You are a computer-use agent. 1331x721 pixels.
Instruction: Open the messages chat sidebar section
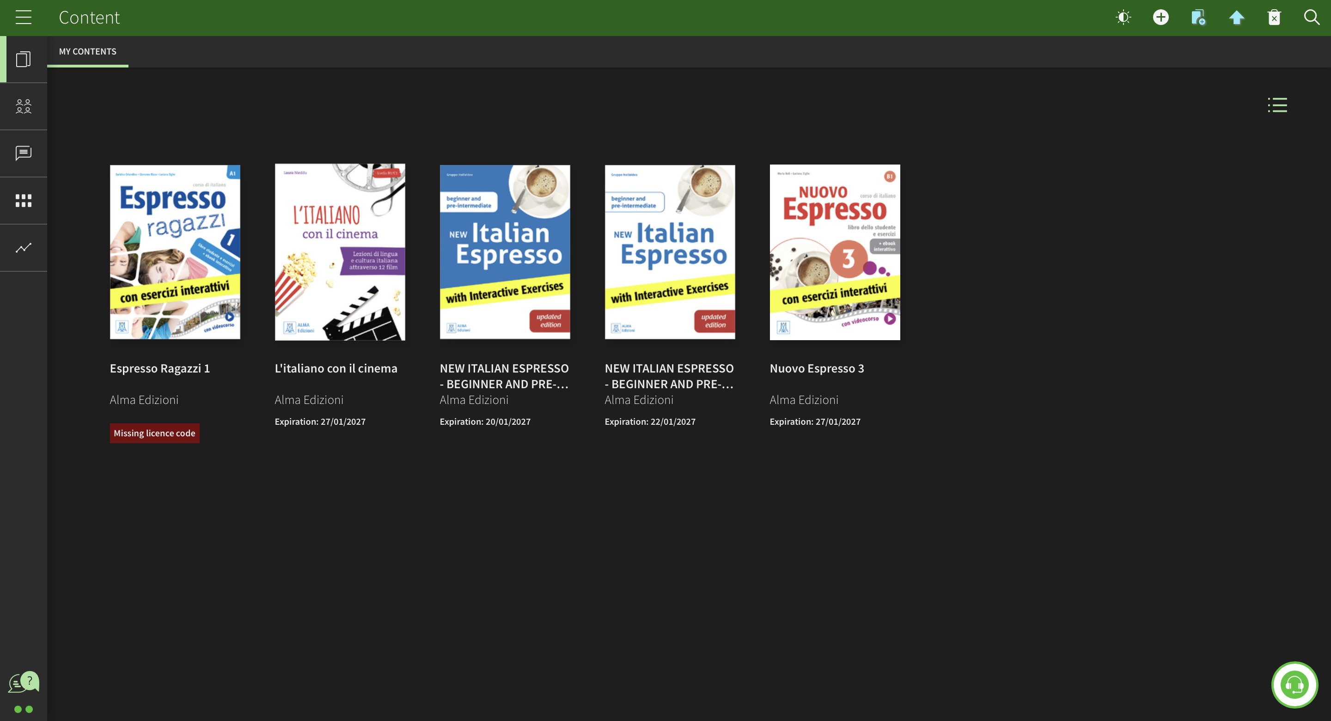click(23, 153)
